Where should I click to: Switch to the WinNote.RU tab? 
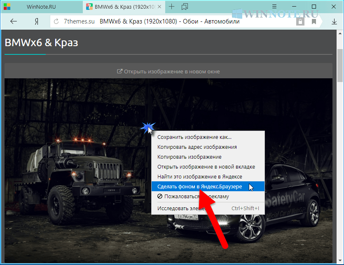pos(41,7)
